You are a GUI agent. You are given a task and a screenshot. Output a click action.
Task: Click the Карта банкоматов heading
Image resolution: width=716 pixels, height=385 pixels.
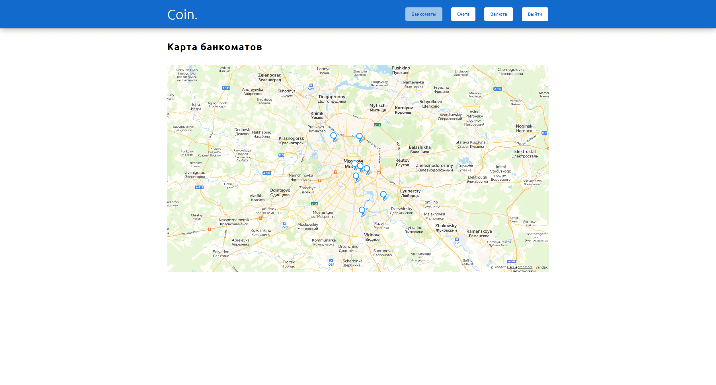click(x=215, y=47)
